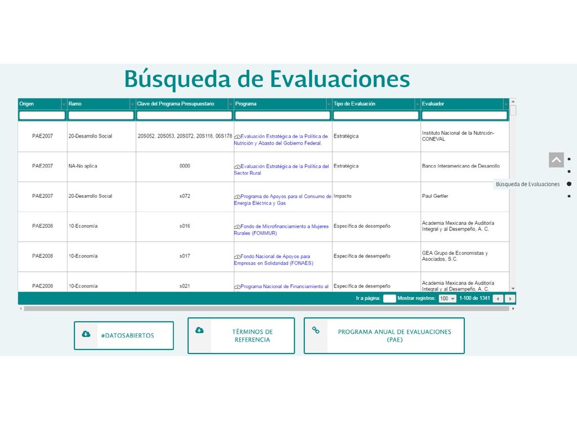Click the table's horizontal scrollbar
This screenshot has width=577, height=433.
point(267,308)
